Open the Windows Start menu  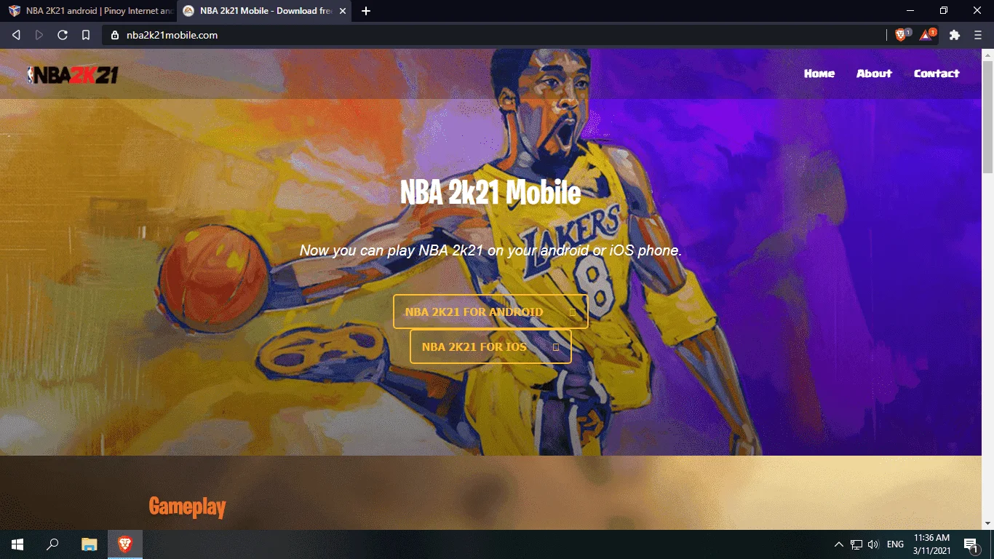pos(17,544)
